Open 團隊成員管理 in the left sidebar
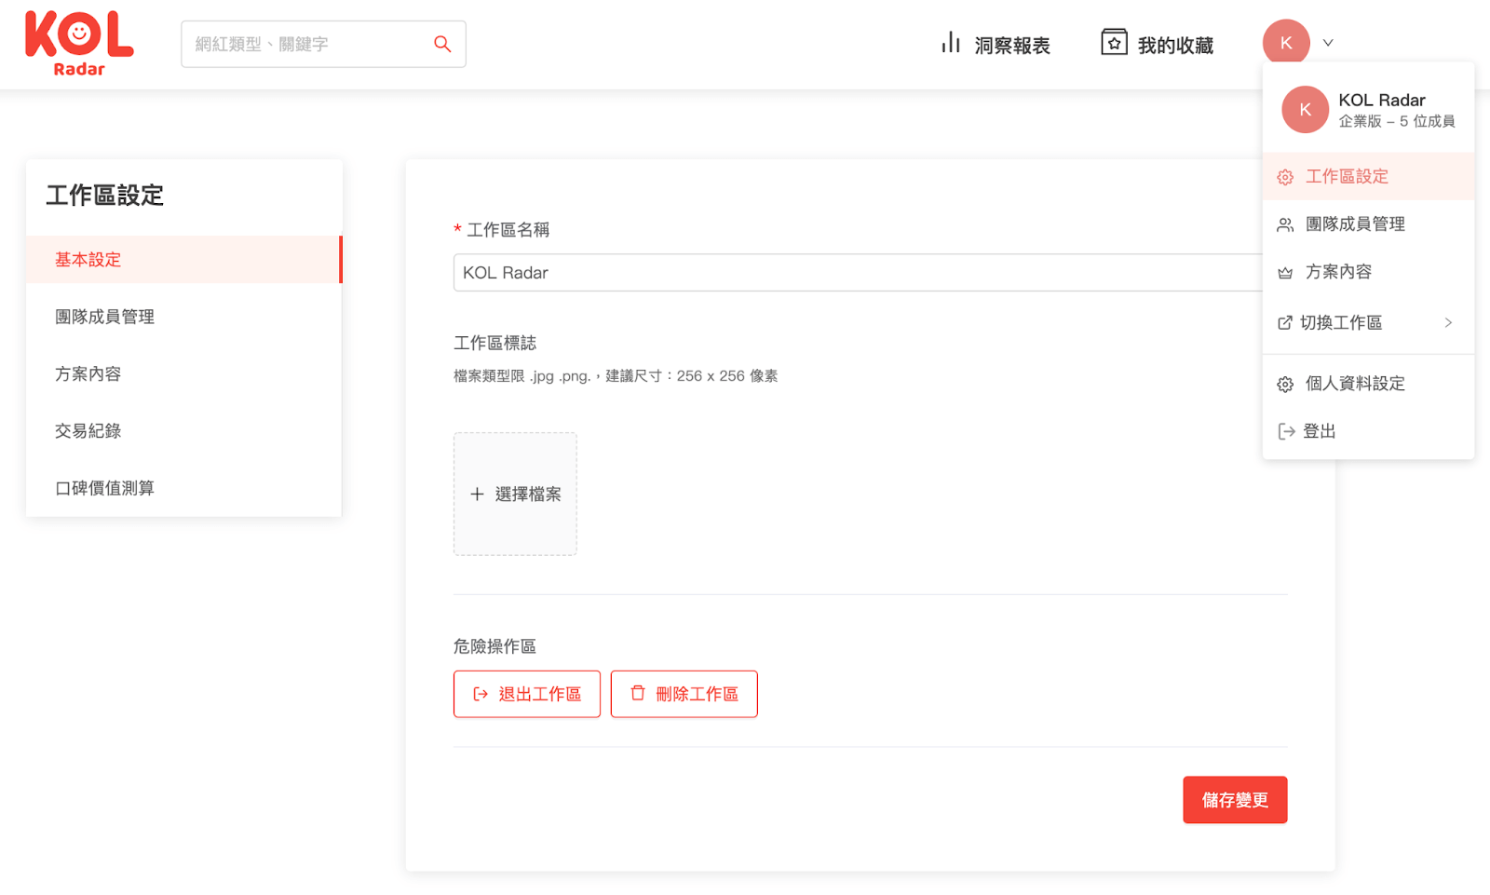Image resolution: width=1490 pixels, height=895 pixels. pos(183,317)
